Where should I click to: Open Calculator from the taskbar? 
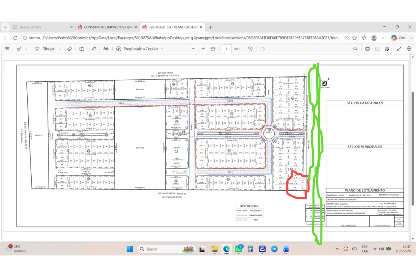pos(250,249)
